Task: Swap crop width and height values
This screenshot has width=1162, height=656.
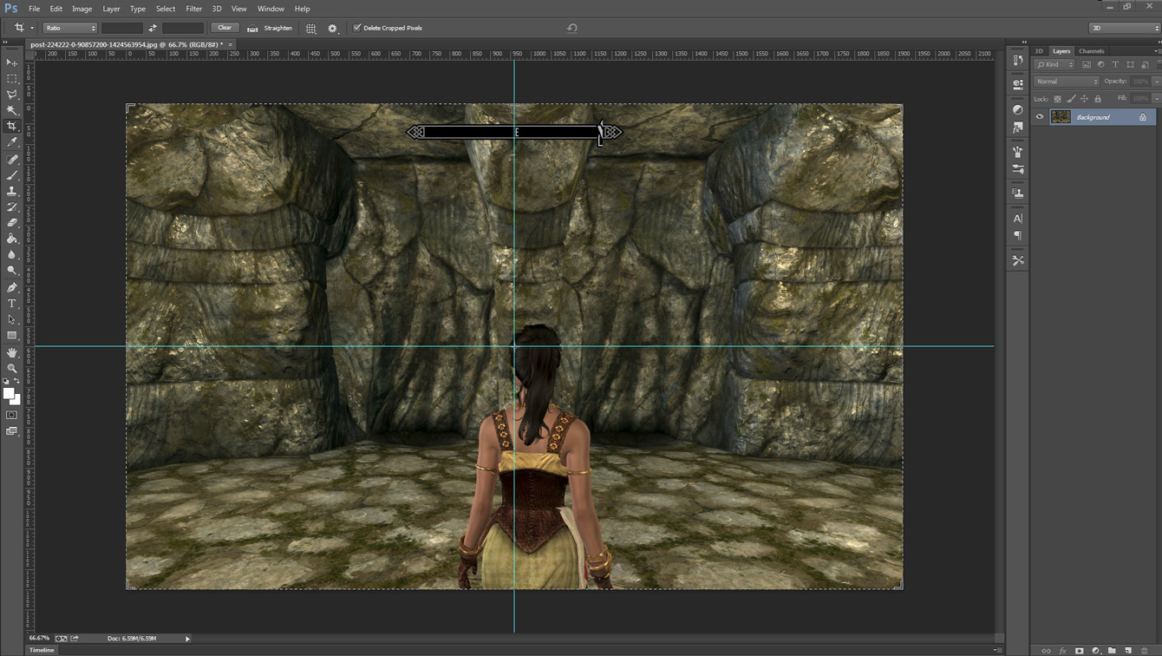Action: pos(153,28)
